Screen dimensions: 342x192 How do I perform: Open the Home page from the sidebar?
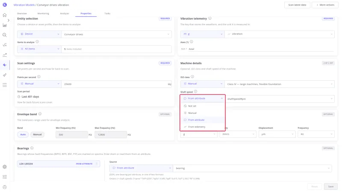coord(5,15)
